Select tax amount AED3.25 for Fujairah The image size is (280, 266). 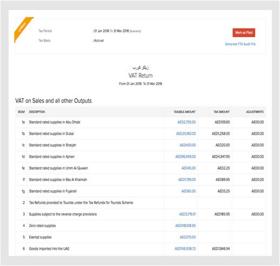click(223, 191)
